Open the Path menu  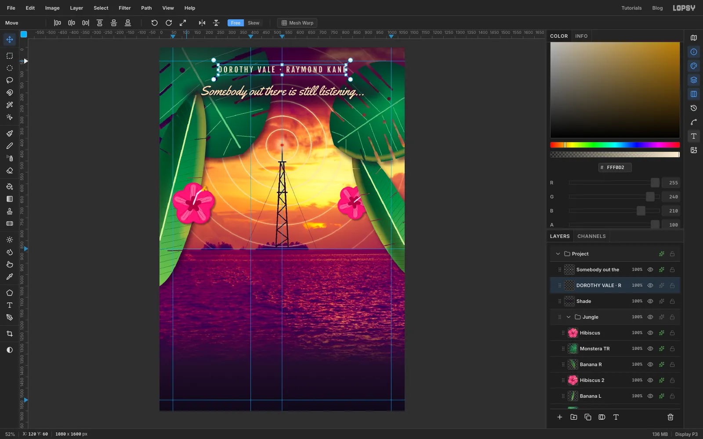pos(146,8)
